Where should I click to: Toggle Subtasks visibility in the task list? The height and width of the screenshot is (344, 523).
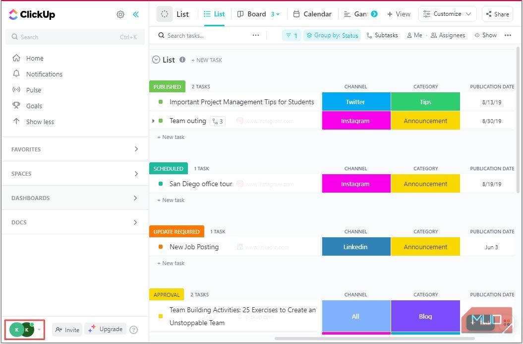pyautogui.click(x=382, y=35)
